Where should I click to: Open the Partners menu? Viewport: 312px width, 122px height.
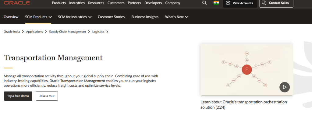tap(134, 3)
